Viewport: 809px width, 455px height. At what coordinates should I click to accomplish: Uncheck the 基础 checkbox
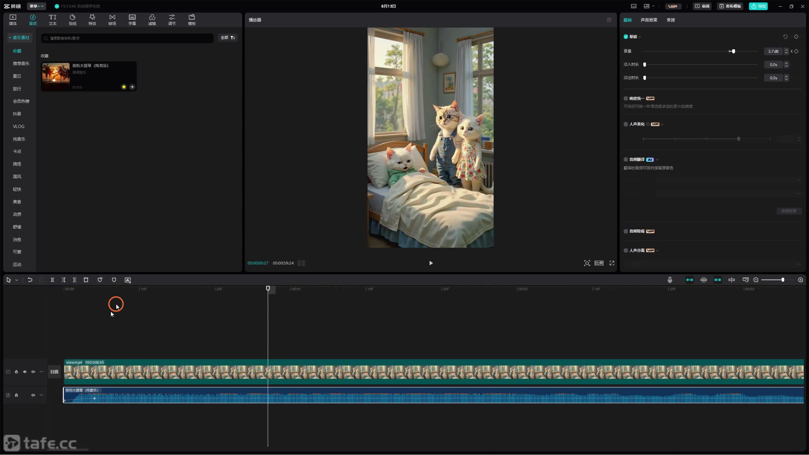pos(626,37)
